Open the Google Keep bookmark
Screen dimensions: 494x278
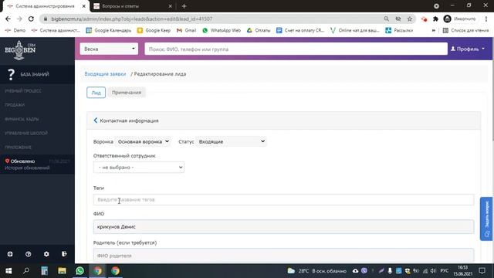click(x=154, y=30)
